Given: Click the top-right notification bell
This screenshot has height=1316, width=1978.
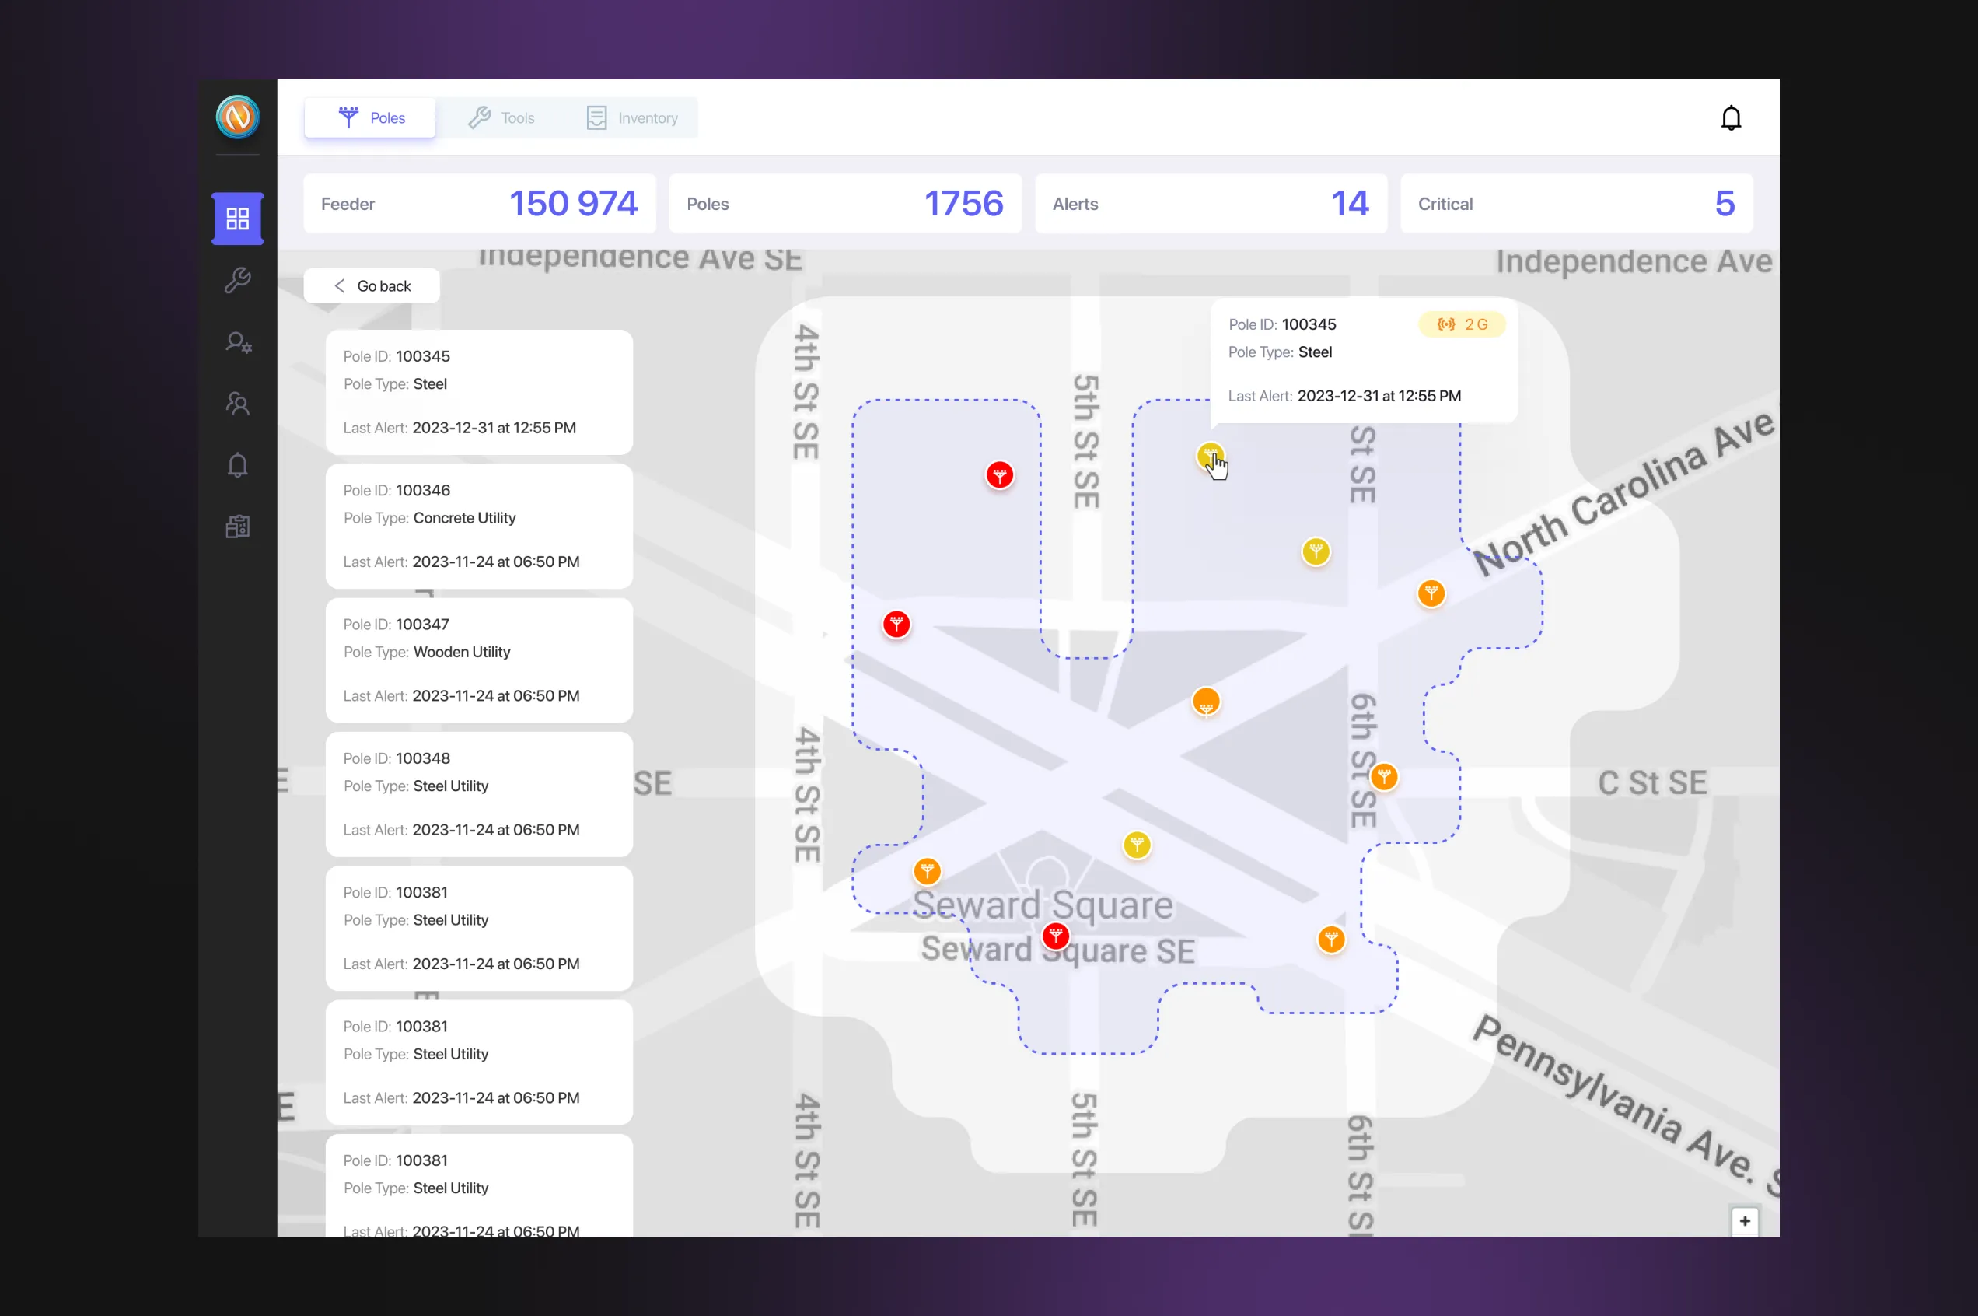Looking at the screenshot, I should (x=1731, y=118).
